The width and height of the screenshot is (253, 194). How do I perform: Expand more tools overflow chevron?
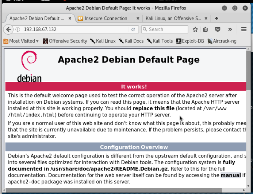click(230, 29)
